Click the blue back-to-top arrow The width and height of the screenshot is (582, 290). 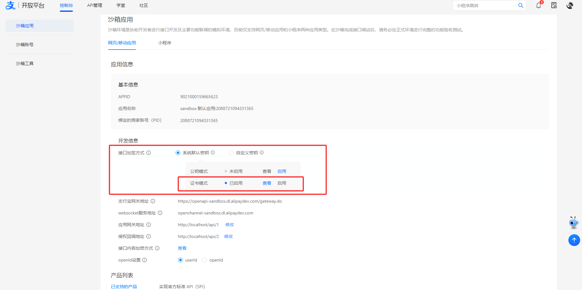pos(574,240)
